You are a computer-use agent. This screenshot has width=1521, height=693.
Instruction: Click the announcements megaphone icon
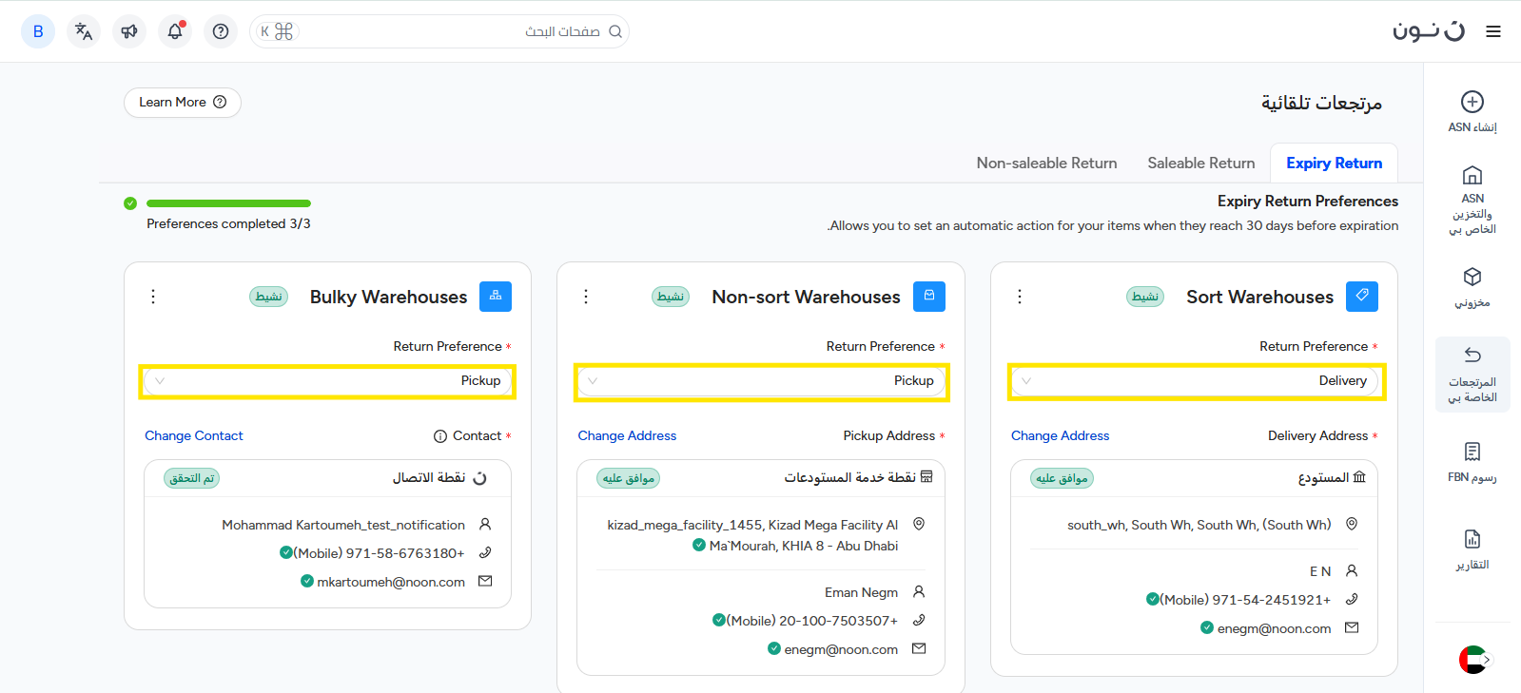[129, 31]
